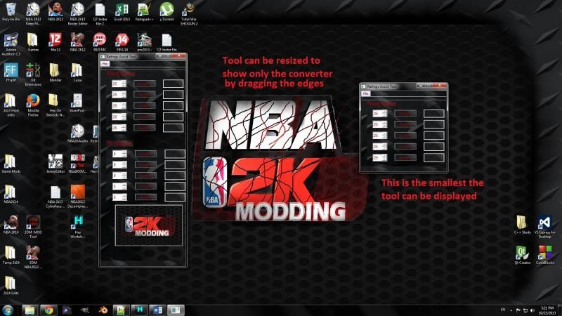This screenshot has height=316, width=562.
Task: Launch Hex Workshop desktop shortcut
Action: point(77,227)
